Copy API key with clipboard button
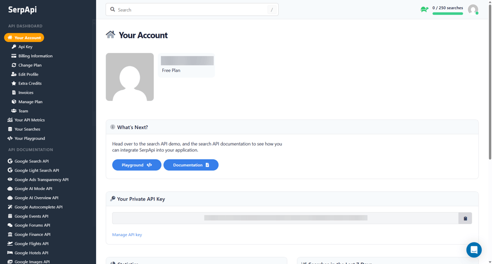 tap(465, 218)
